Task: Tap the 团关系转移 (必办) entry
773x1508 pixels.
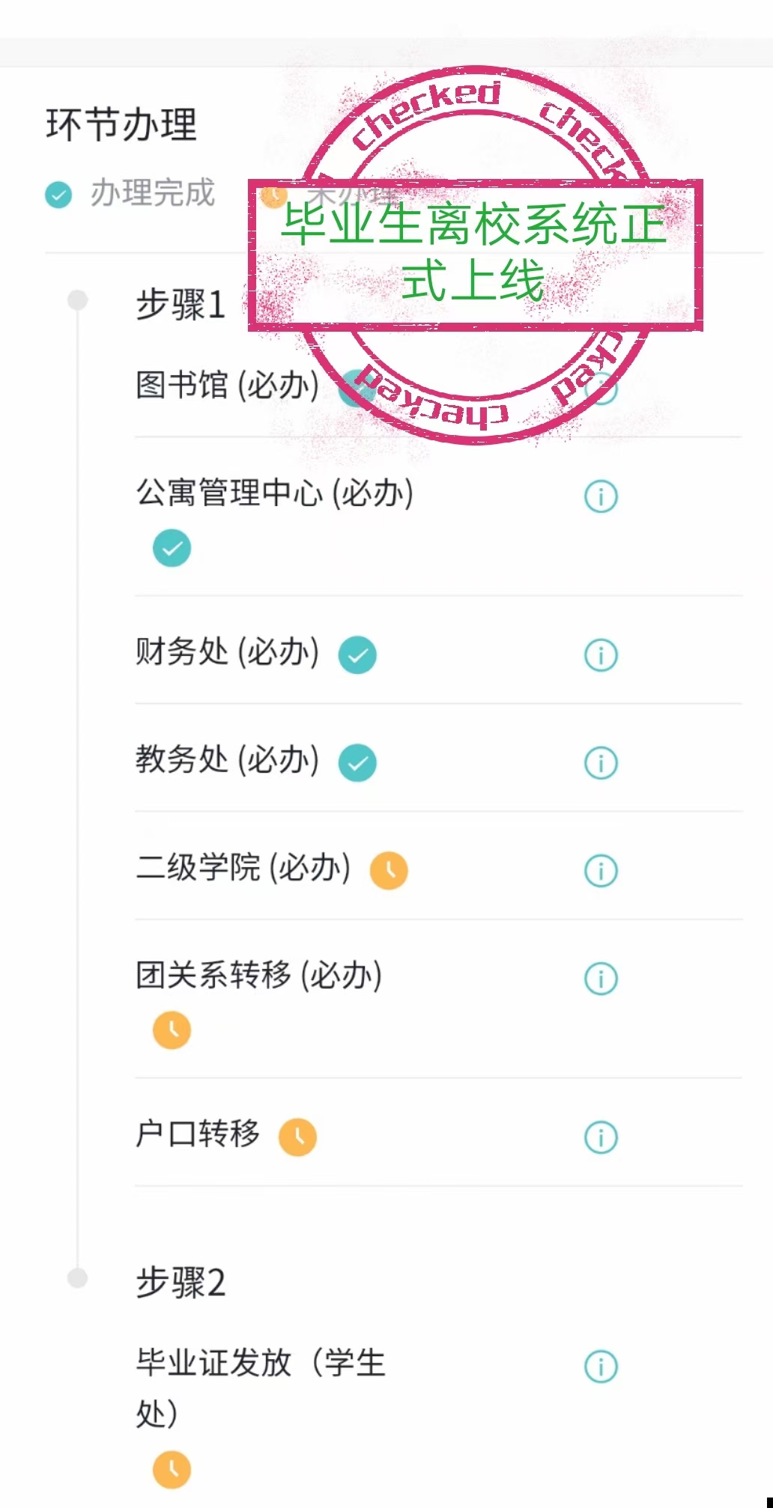Action: pos(258,976)
